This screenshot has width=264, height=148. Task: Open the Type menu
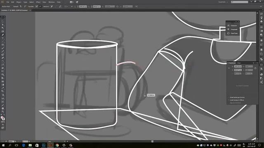(25, 2)
